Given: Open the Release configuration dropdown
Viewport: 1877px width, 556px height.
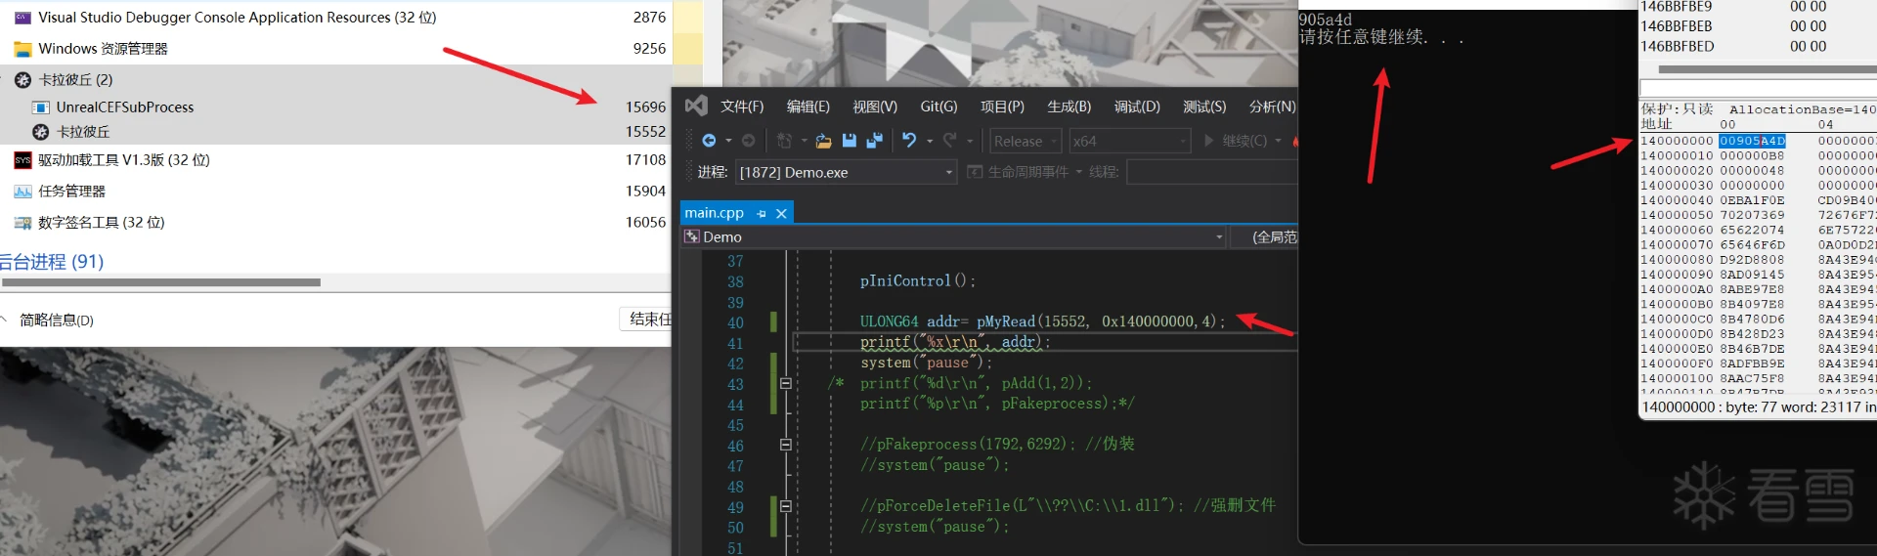Looking at the screenshot, I should click(1026, 141).
